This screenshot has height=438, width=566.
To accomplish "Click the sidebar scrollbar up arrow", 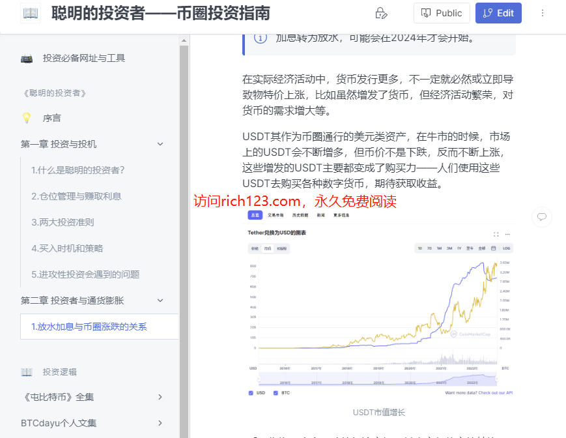I will pos(184,40).
